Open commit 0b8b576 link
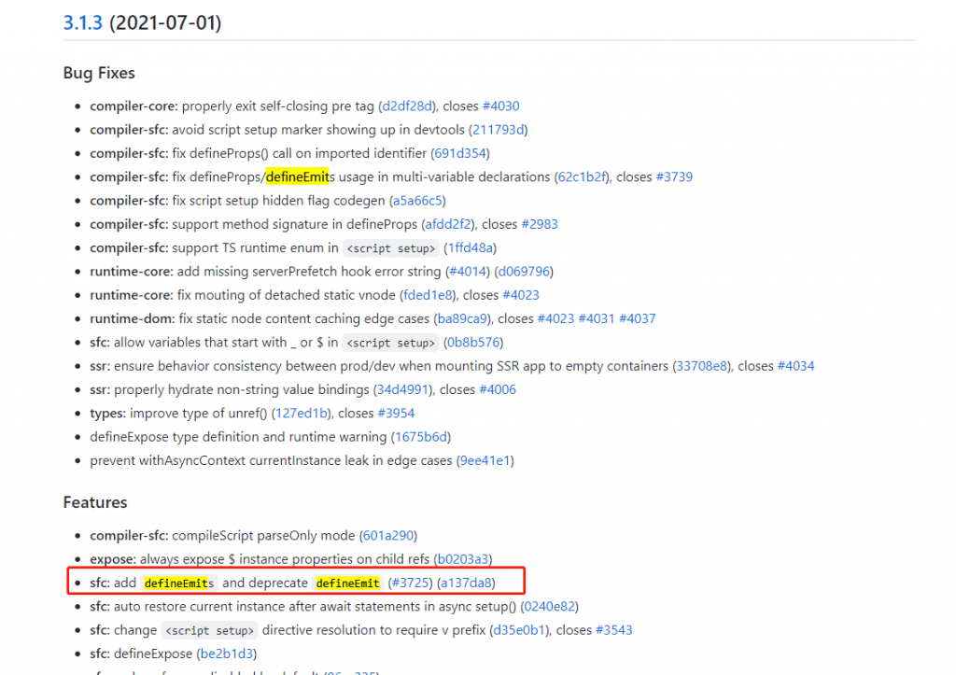Image resolution: width=956 pixels, height=675 pixels. click(x=472, y=343)
